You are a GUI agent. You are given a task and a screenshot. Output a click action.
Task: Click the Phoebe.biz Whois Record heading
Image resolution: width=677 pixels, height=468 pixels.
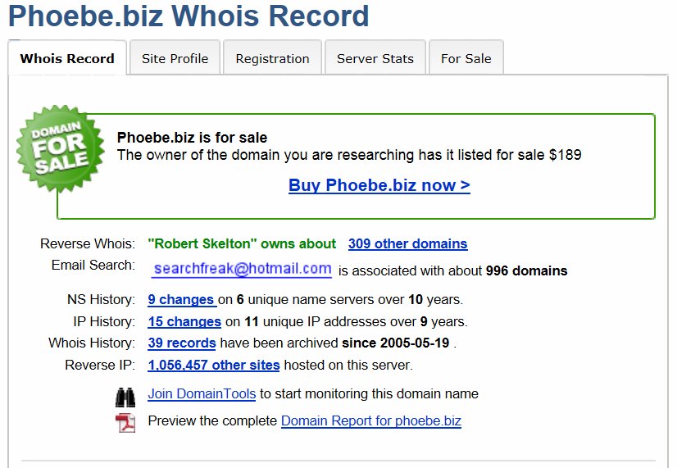(188, 16)
